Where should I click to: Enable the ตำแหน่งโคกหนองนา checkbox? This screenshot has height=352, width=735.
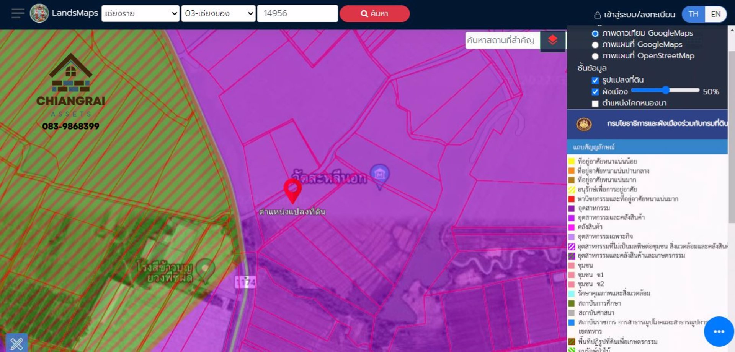point(595,104)
